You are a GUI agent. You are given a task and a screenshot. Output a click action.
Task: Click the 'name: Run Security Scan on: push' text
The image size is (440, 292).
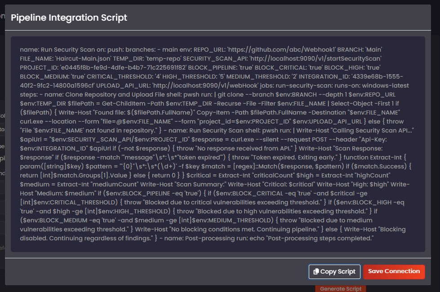pyautogui.click(x=71, y=50)
